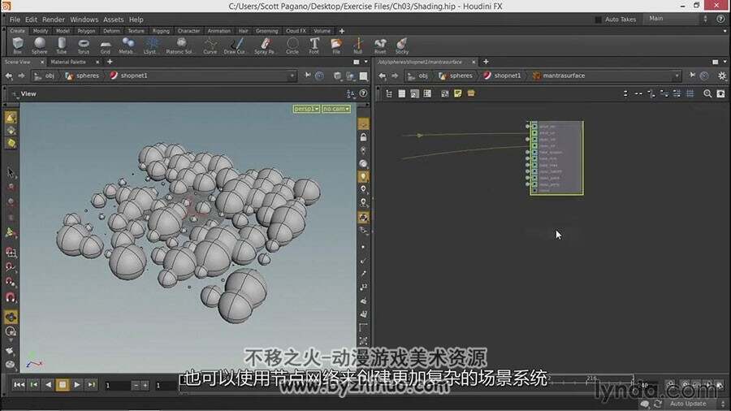Image resolution: width=731 pixels, height=411 pixels.
Task: Play animation in reverse
Action: [49, 384]
